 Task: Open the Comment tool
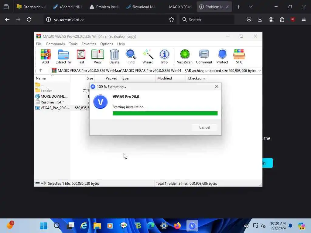coord(204,56)
